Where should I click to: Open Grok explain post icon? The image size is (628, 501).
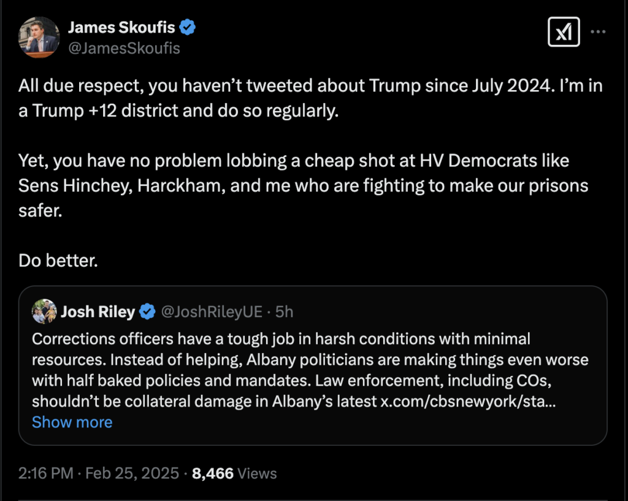563,31
